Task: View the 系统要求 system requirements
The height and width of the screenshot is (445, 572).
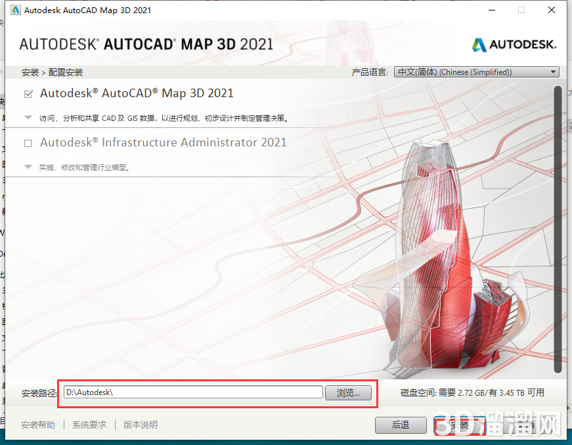Action: tap(89, 425)
